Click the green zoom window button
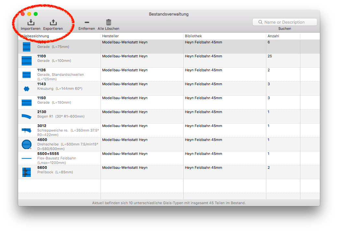Screen dimensions: 338x232 (36, 14)
